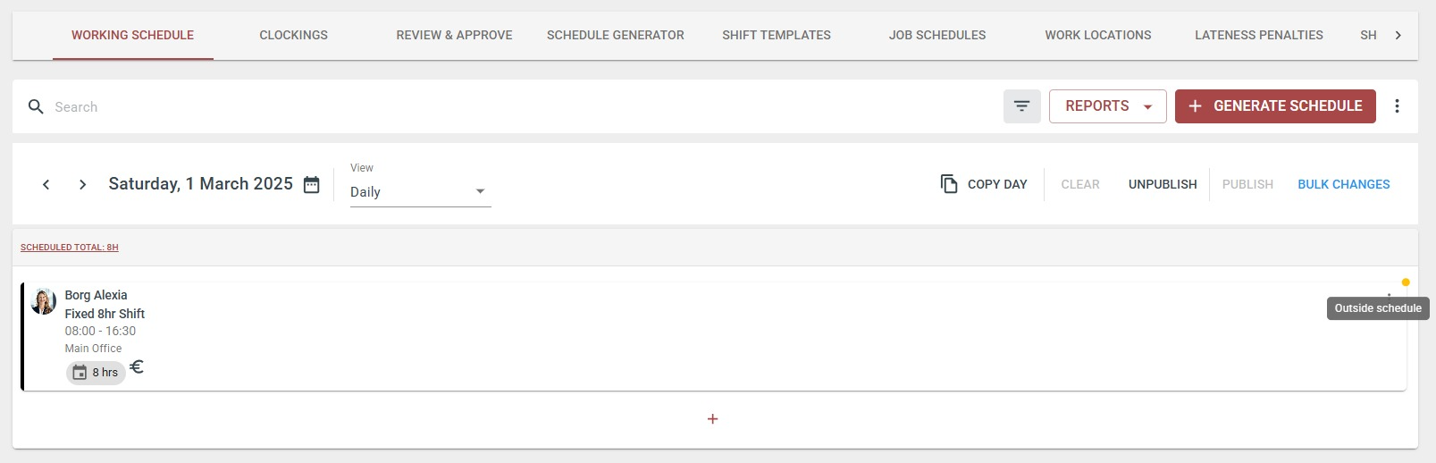This screenshot has width=1436, height=463.
Task: Click Borg Alexia's profile photo
Action: point(43,301)
